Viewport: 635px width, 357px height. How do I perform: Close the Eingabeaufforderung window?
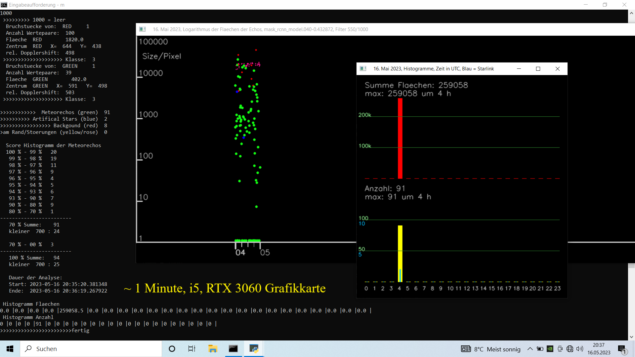pyautogui.click(x=624, y=5)
